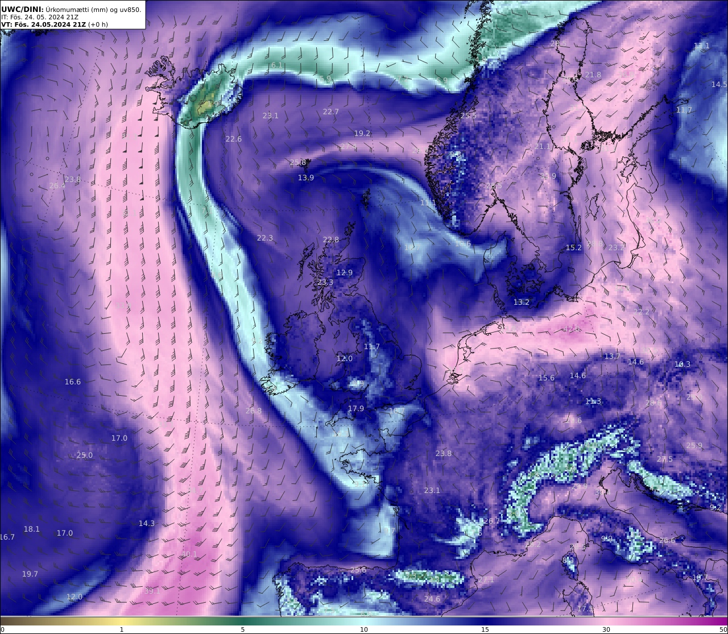Screen dimensions: 728x634
Task: Click the 23.3 value over western Scotland
Action: pyautogui.click(x=325, y=283)
